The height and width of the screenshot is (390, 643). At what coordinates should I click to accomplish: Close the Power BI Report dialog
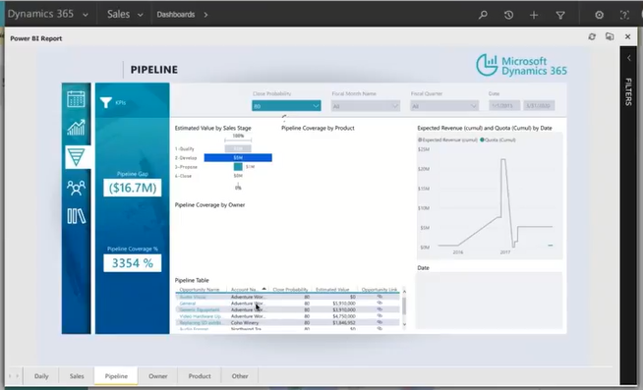(x=628, y=37)
